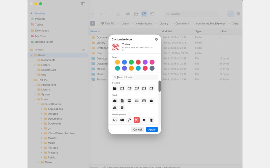This screenshot has width=270, height=168.
Task: Pick the purple color swatch
Action: tap(145, 62)
